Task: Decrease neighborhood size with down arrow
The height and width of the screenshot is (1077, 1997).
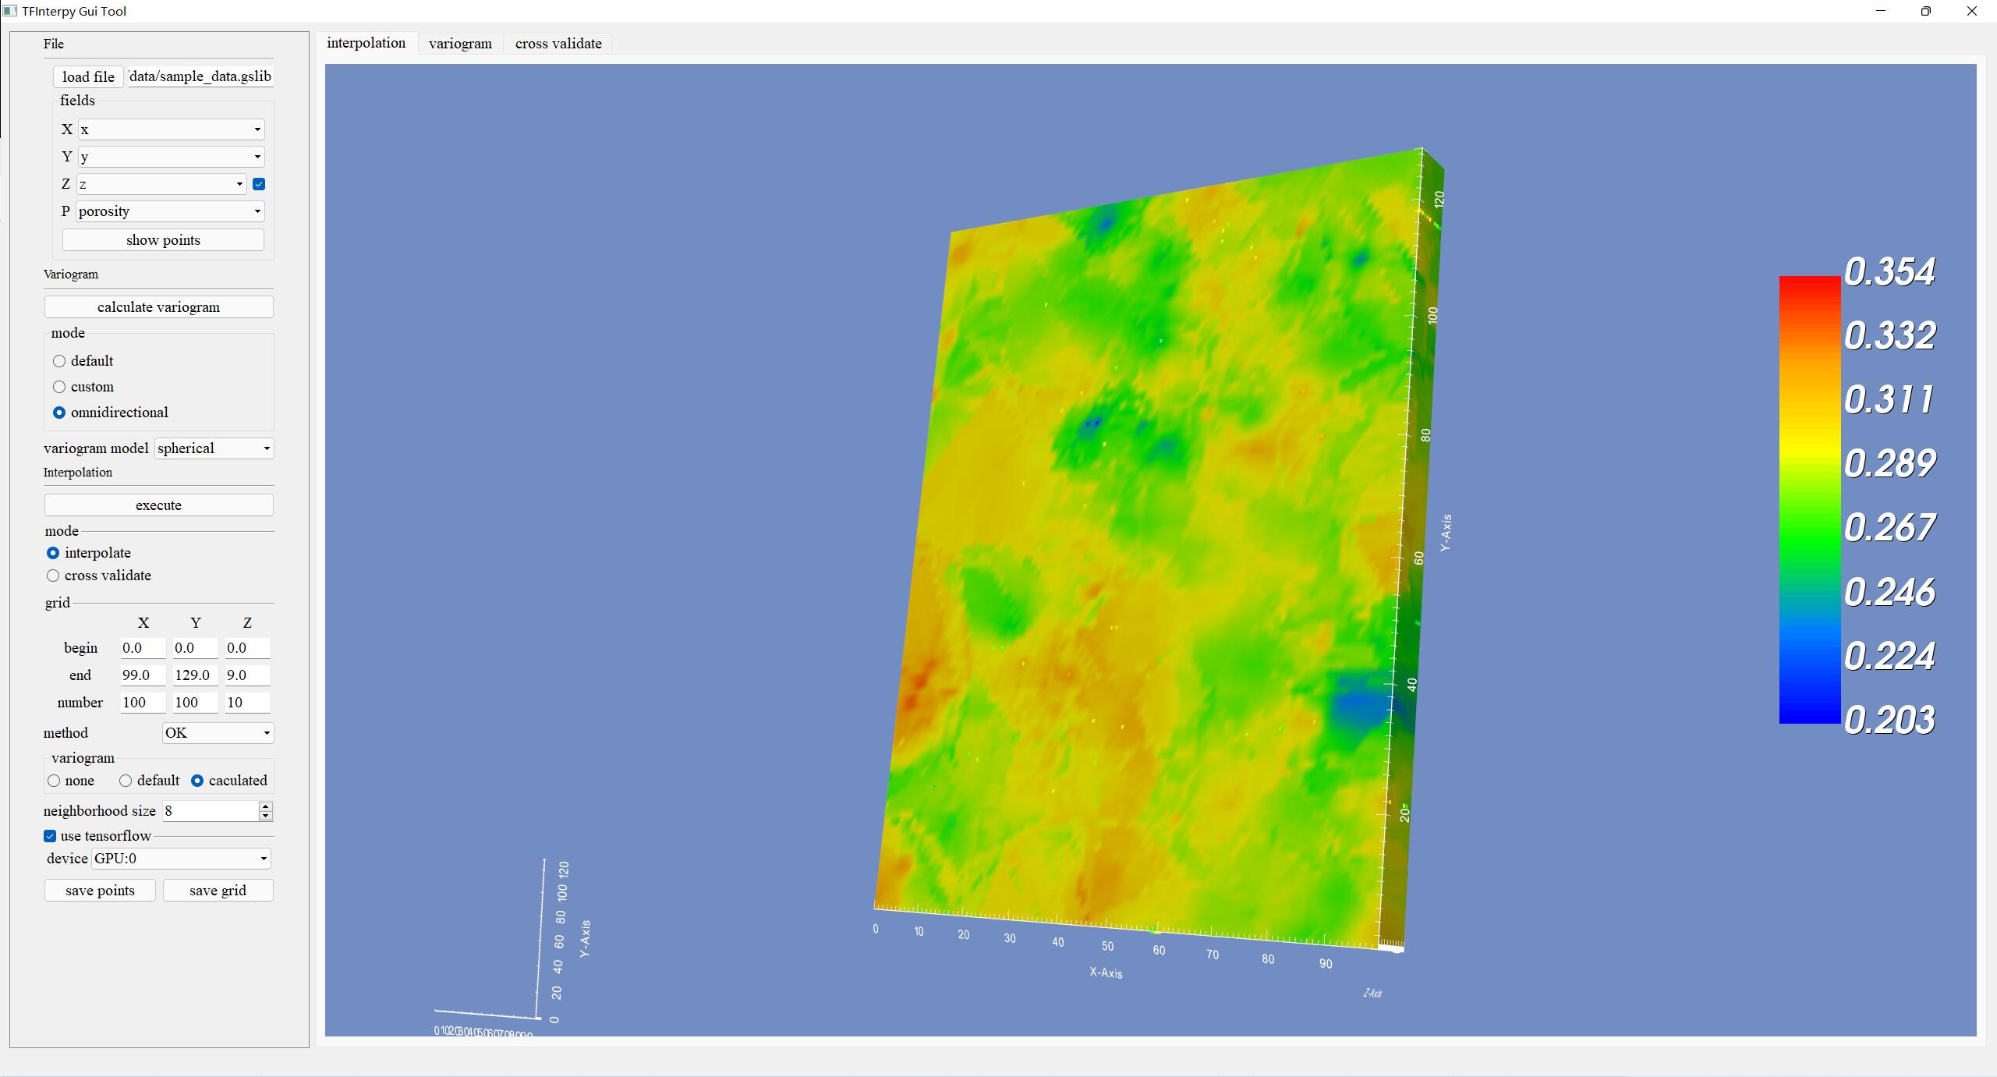Action: [266, 816]
